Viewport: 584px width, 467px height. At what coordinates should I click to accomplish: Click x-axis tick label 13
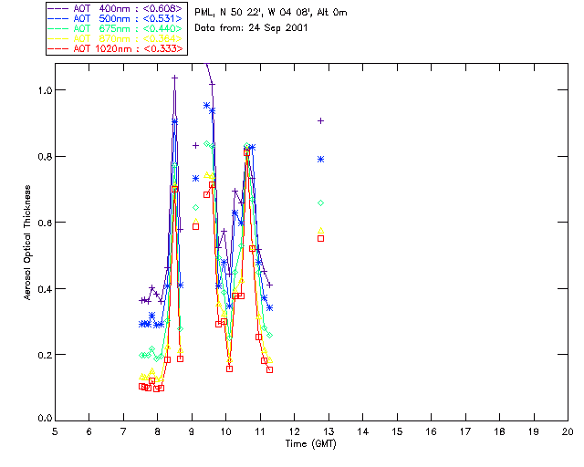coord(328,431)
